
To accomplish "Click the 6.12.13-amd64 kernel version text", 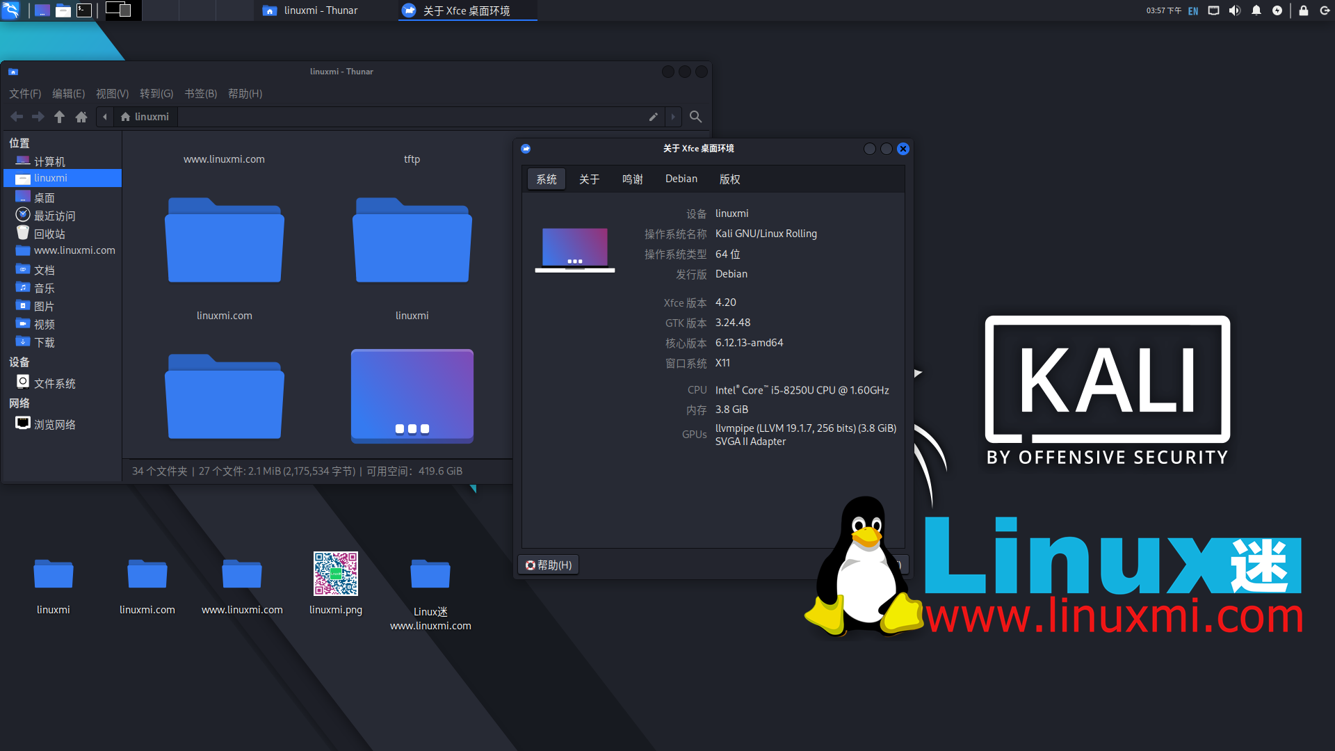I will (750, 343).
